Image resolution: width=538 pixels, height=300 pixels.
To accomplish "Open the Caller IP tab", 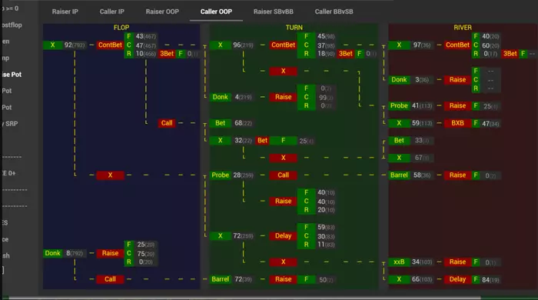I will pyautogui.click(x=112, y=12).
